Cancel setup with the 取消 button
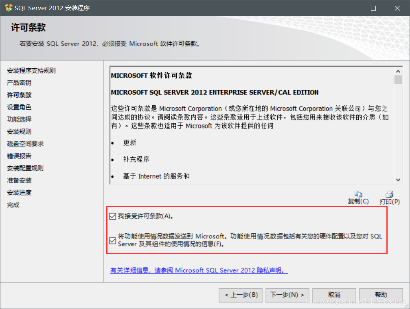Screen dimensions: 410x309 (x=334, y=295)
